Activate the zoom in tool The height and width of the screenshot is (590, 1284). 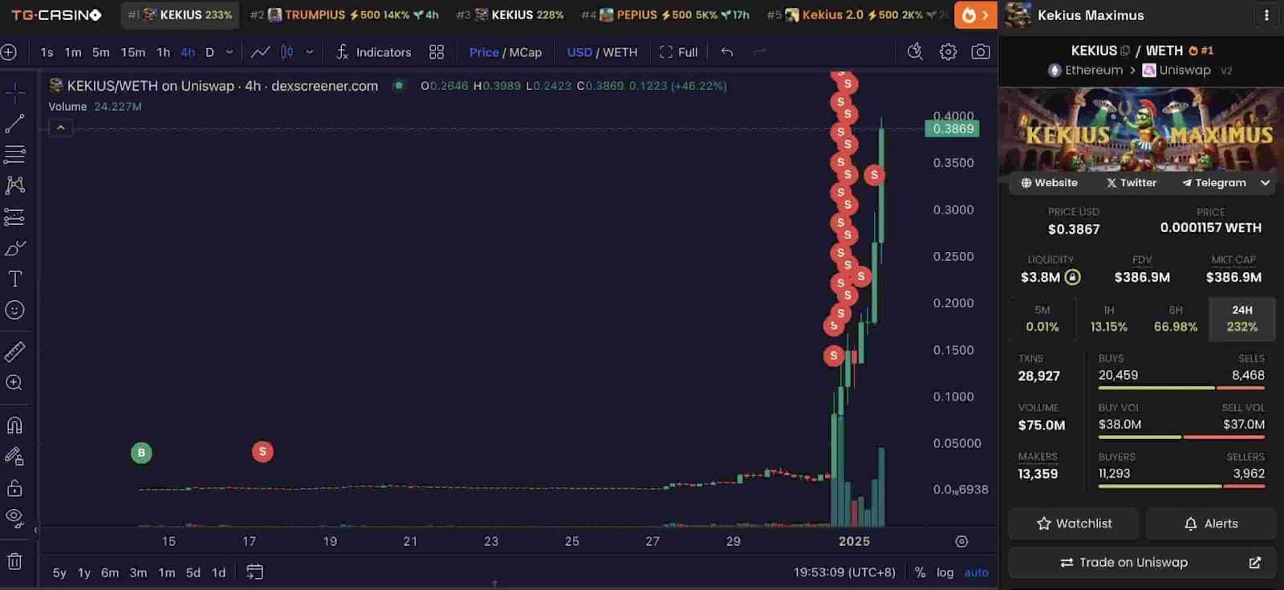click(x=14, y=383)
